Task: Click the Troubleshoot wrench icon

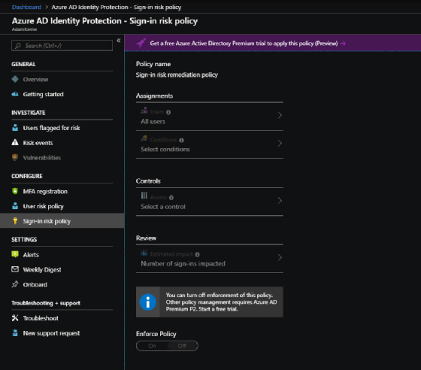Action: tap(15, 318)
